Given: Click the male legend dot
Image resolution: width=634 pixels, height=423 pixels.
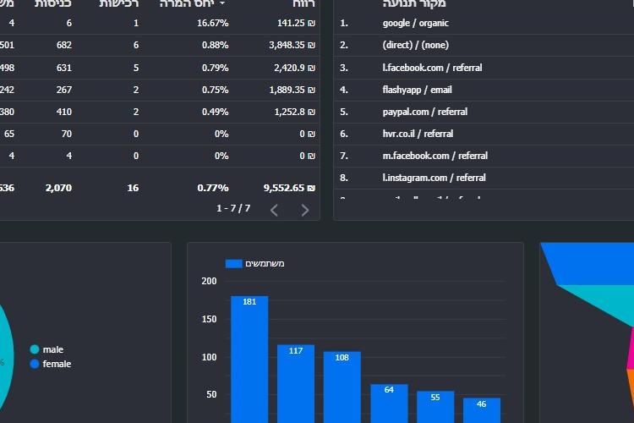Looking at the screenshot, I should [35, 349].
